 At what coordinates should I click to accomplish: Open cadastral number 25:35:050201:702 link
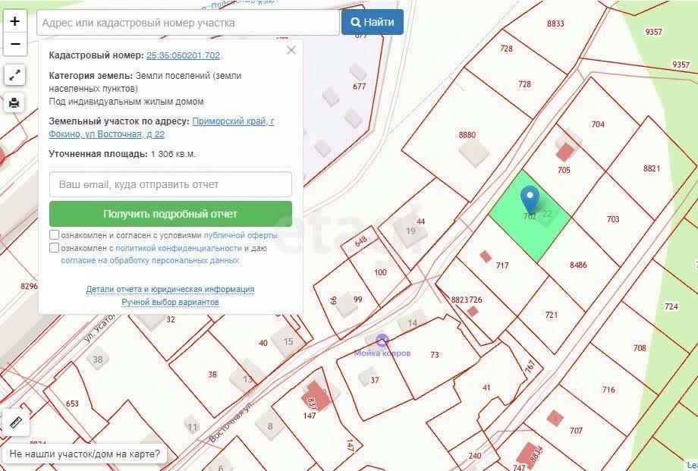(183, 55)
